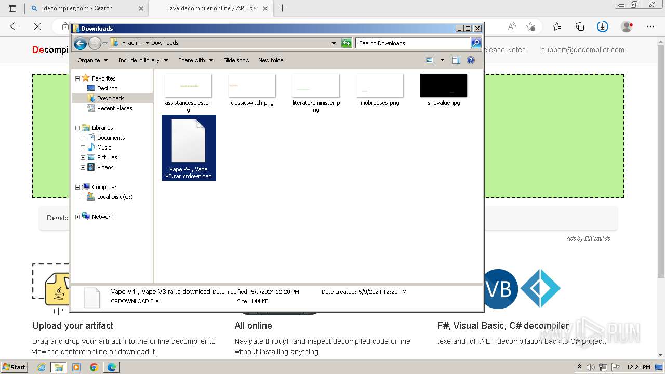Viewport: 665px width, 374px height.
Task: Open the Share with menu
Action: [x=195, y=60]
